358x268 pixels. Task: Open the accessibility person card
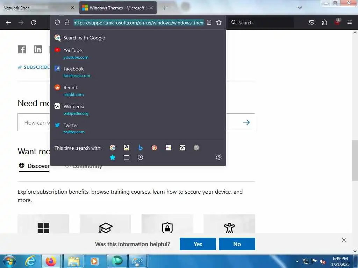(x=229, y=224)
